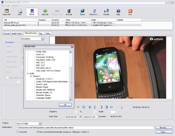Switch to the Jobs tab
The image size is (175, 136).
48,33
